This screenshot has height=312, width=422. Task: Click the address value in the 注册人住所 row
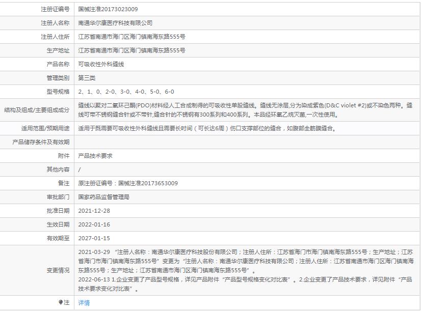(x=131, y=37)
